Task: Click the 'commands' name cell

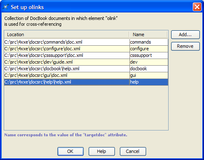Action: click(x=149, y=42)
